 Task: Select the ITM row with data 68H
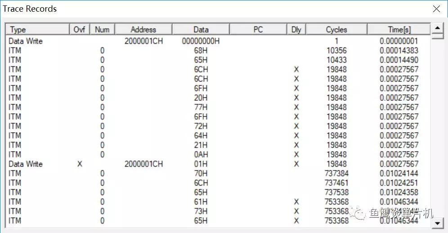point(218,50)
